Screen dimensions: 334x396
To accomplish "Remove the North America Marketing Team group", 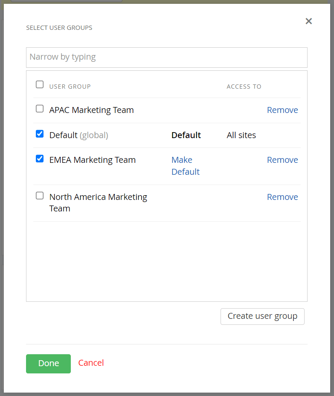I will [282, 197].
